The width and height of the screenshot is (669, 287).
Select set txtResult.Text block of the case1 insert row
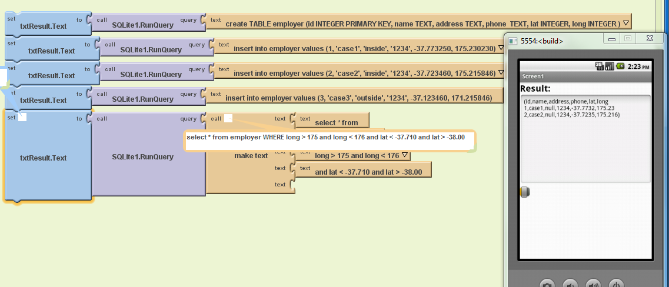[51, 48]
